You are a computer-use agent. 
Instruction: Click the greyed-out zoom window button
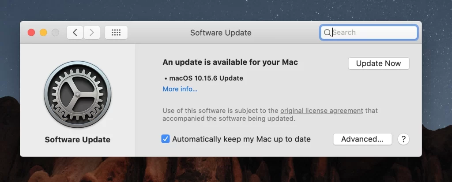55,33
